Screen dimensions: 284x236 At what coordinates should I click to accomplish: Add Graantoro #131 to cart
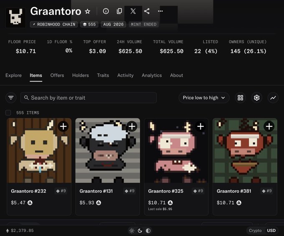coord(132,126)
